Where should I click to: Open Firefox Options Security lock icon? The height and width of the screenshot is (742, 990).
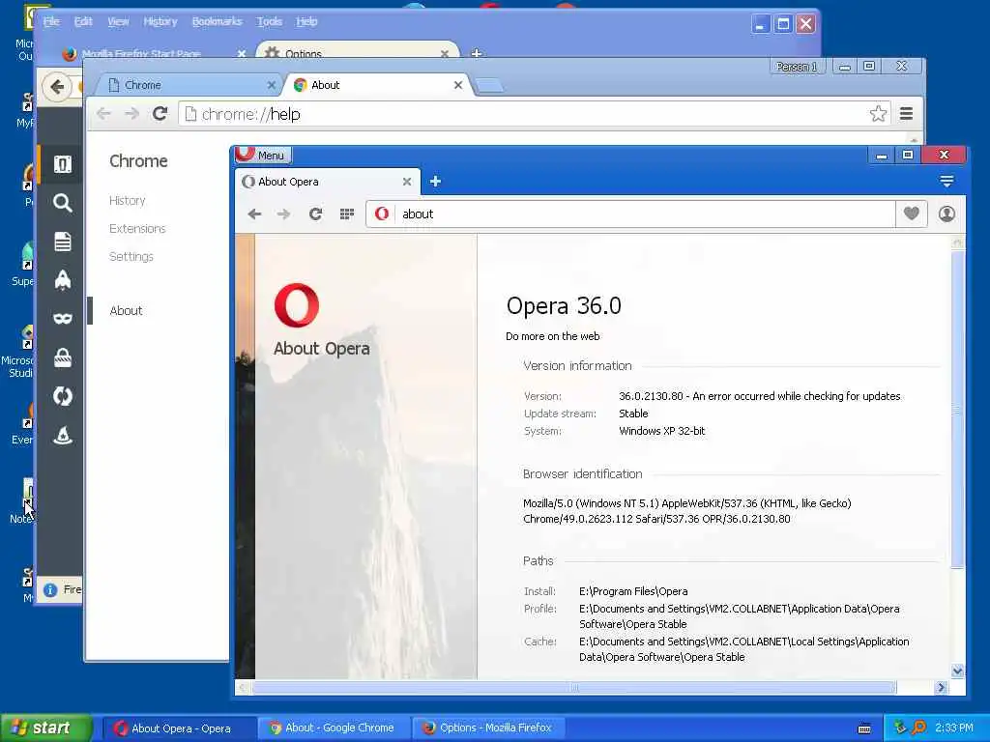pyautogui.click(x=62, y=357)
